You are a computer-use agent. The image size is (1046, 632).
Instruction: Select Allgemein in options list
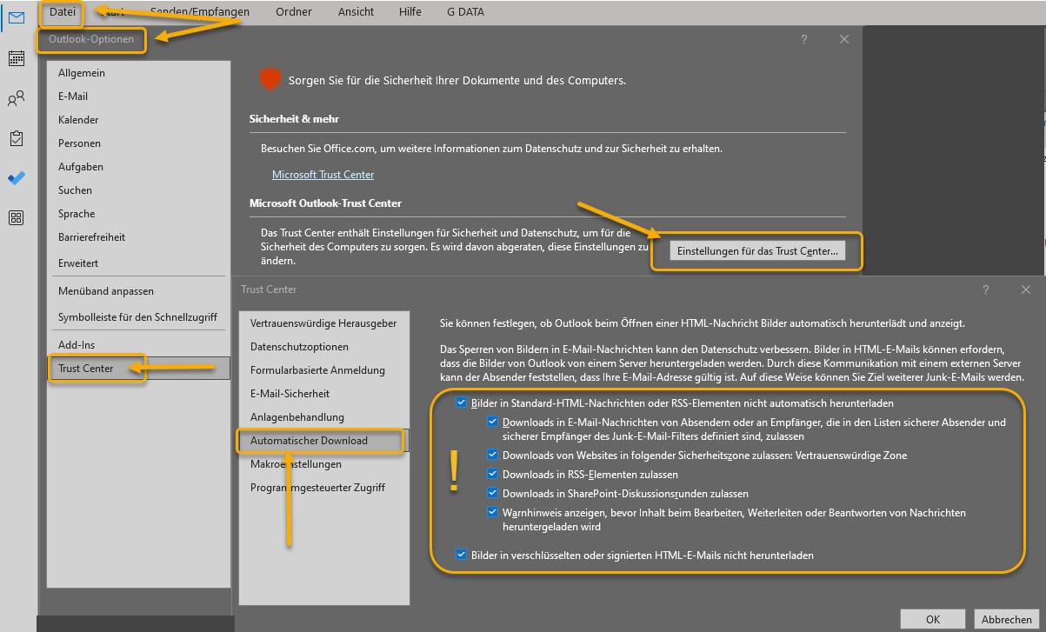[138, 73]
